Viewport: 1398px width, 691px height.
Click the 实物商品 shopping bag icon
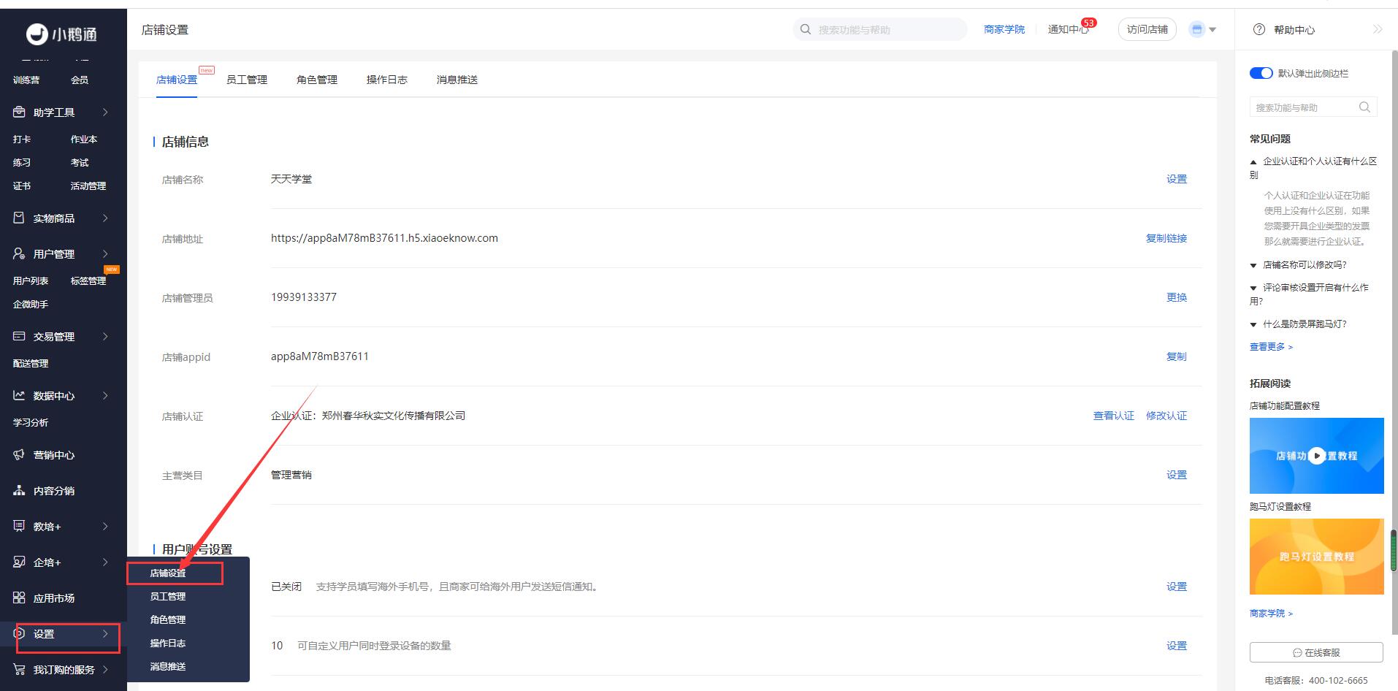tap(20, 218)
